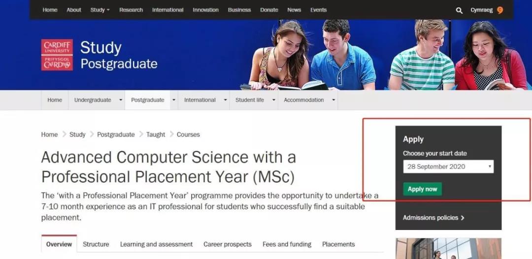Click the chevron beside Admissions policies

coord(463,218)
